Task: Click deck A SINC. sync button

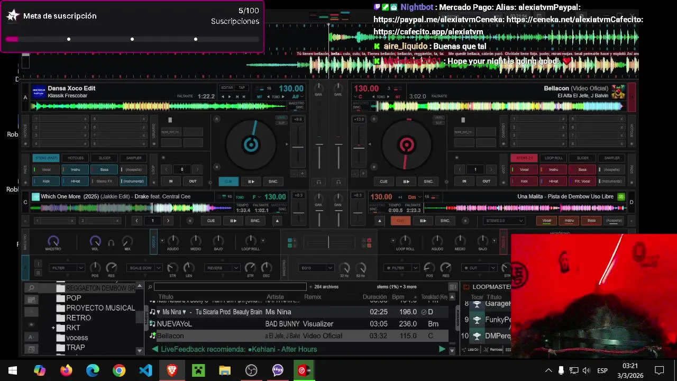Action: 273,182
